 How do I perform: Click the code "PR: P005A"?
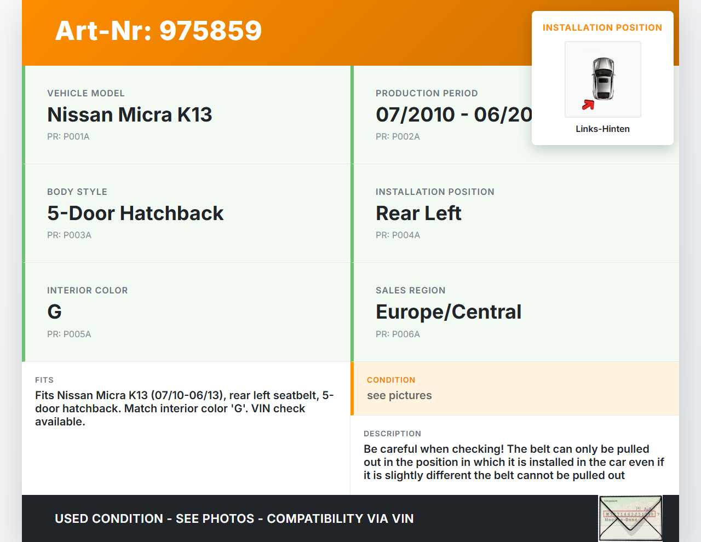[x=69, y=334]
